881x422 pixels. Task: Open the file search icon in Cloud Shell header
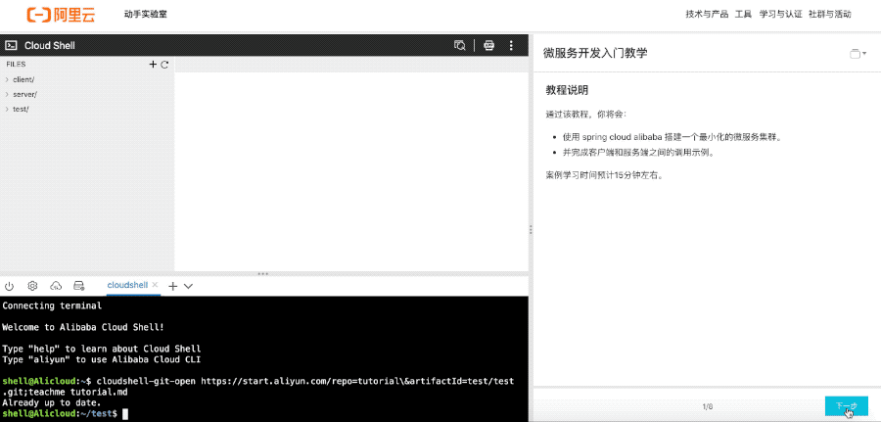(460, 45)
